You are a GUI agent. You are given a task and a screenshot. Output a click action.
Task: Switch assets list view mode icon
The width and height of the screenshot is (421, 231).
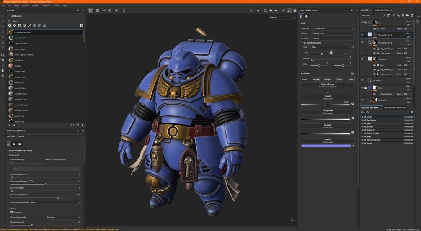(82, 26)
